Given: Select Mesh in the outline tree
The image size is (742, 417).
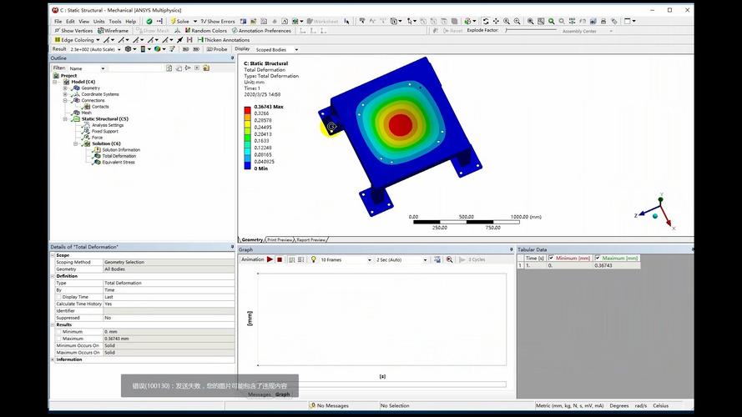Looking at the screenshot, I should [86, 113].
